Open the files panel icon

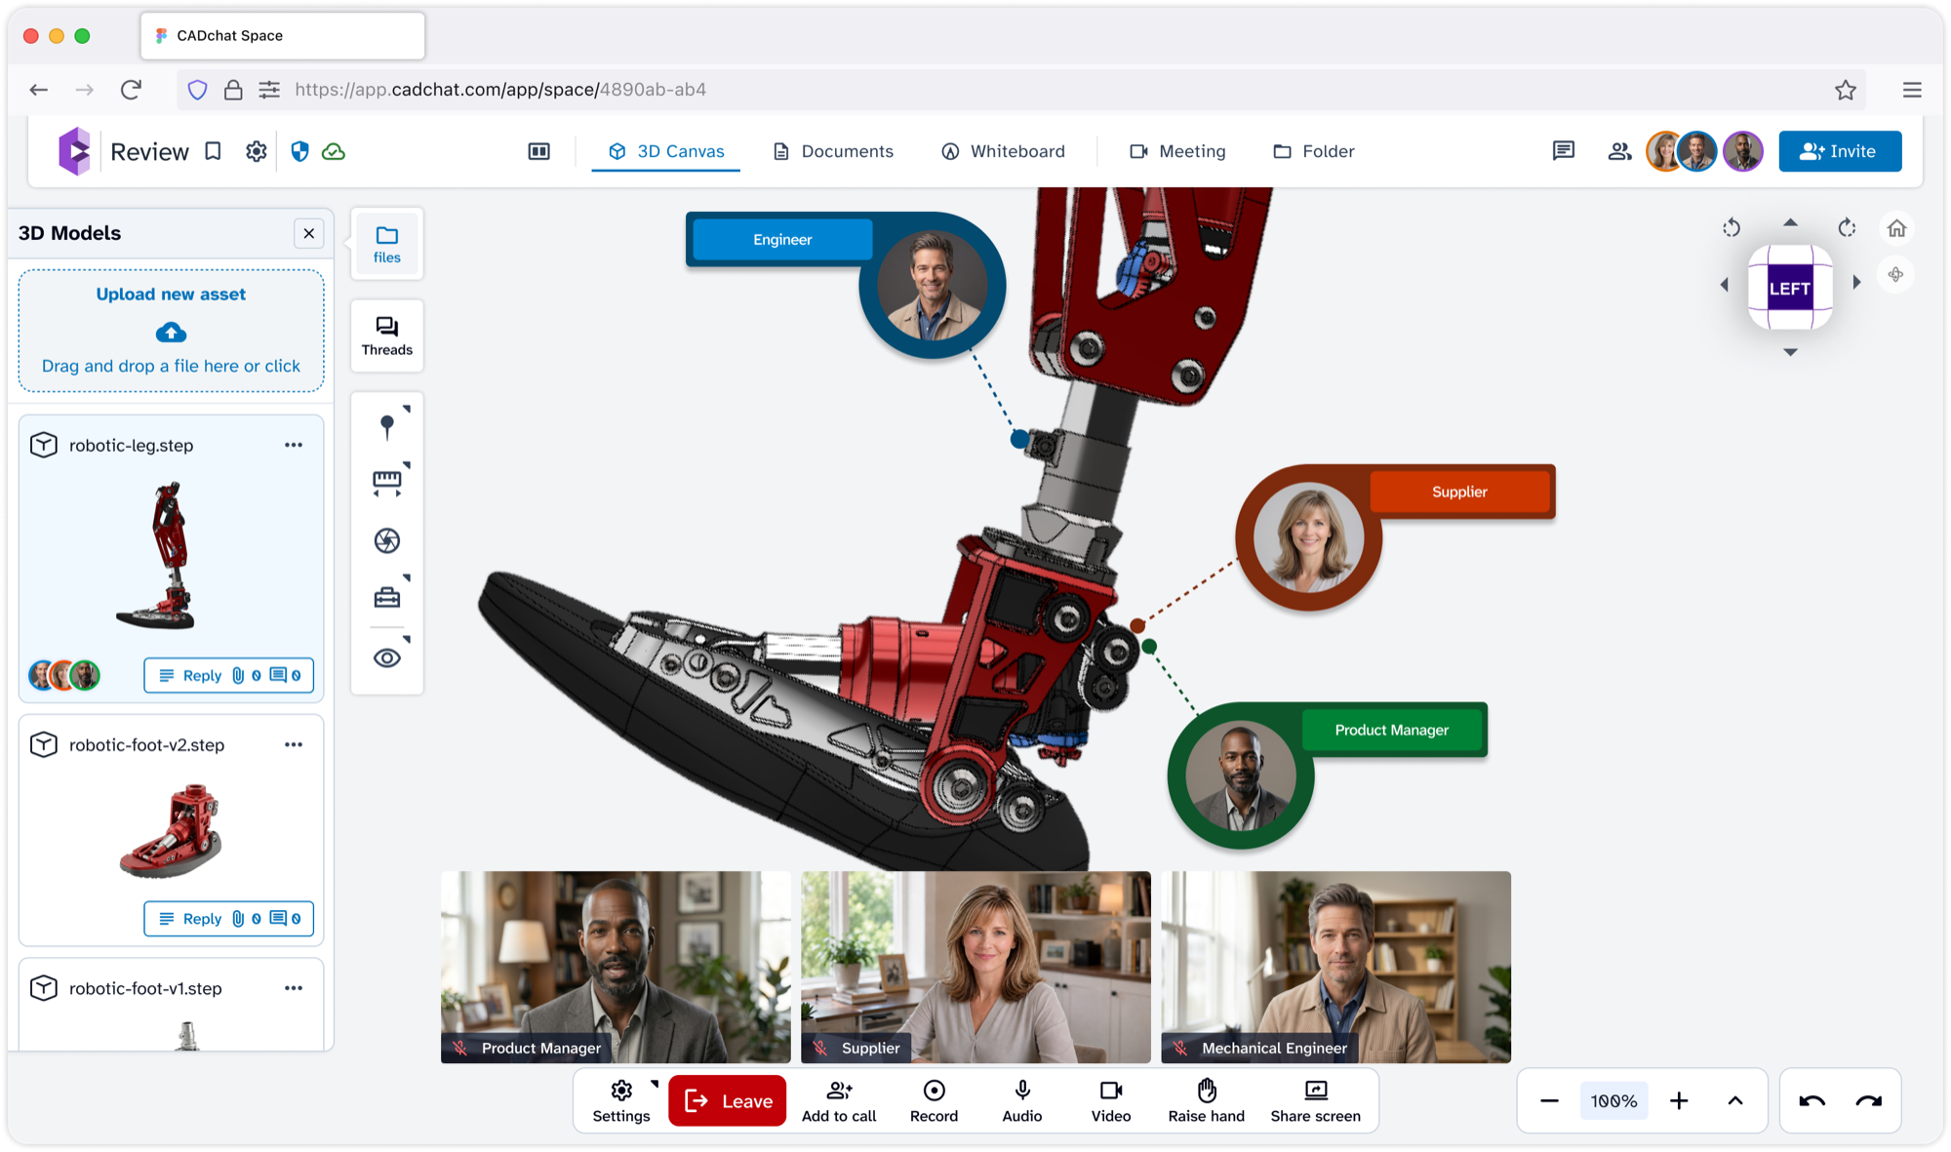pyautogui.click(x=387, y=244)
